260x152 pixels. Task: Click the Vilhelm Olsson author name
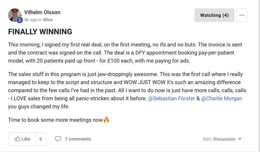42,12
